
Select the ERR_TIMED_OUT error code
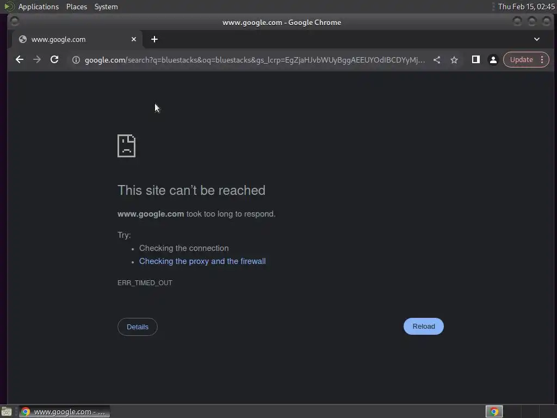(145, 283)
